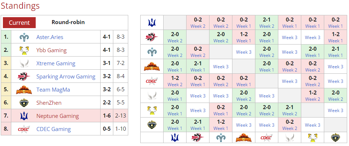The width and height of the screenshot is (349, 146).
Task: Click the Ybb Gaming logo in standings
Action: click(x=24, y=50)
